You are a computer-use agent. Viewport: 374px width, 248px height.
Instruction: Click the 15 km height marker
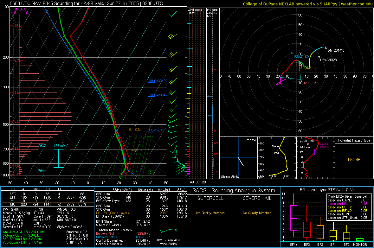click(x=19, y=26)
